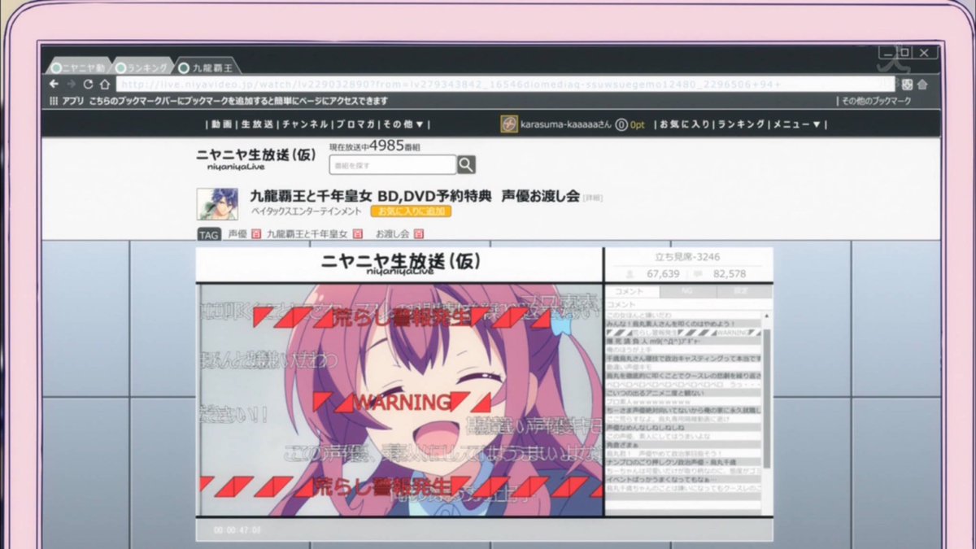Switch to the NG tab in comment panel
Screen dimensions: 976x549
(x=685, y=291)
